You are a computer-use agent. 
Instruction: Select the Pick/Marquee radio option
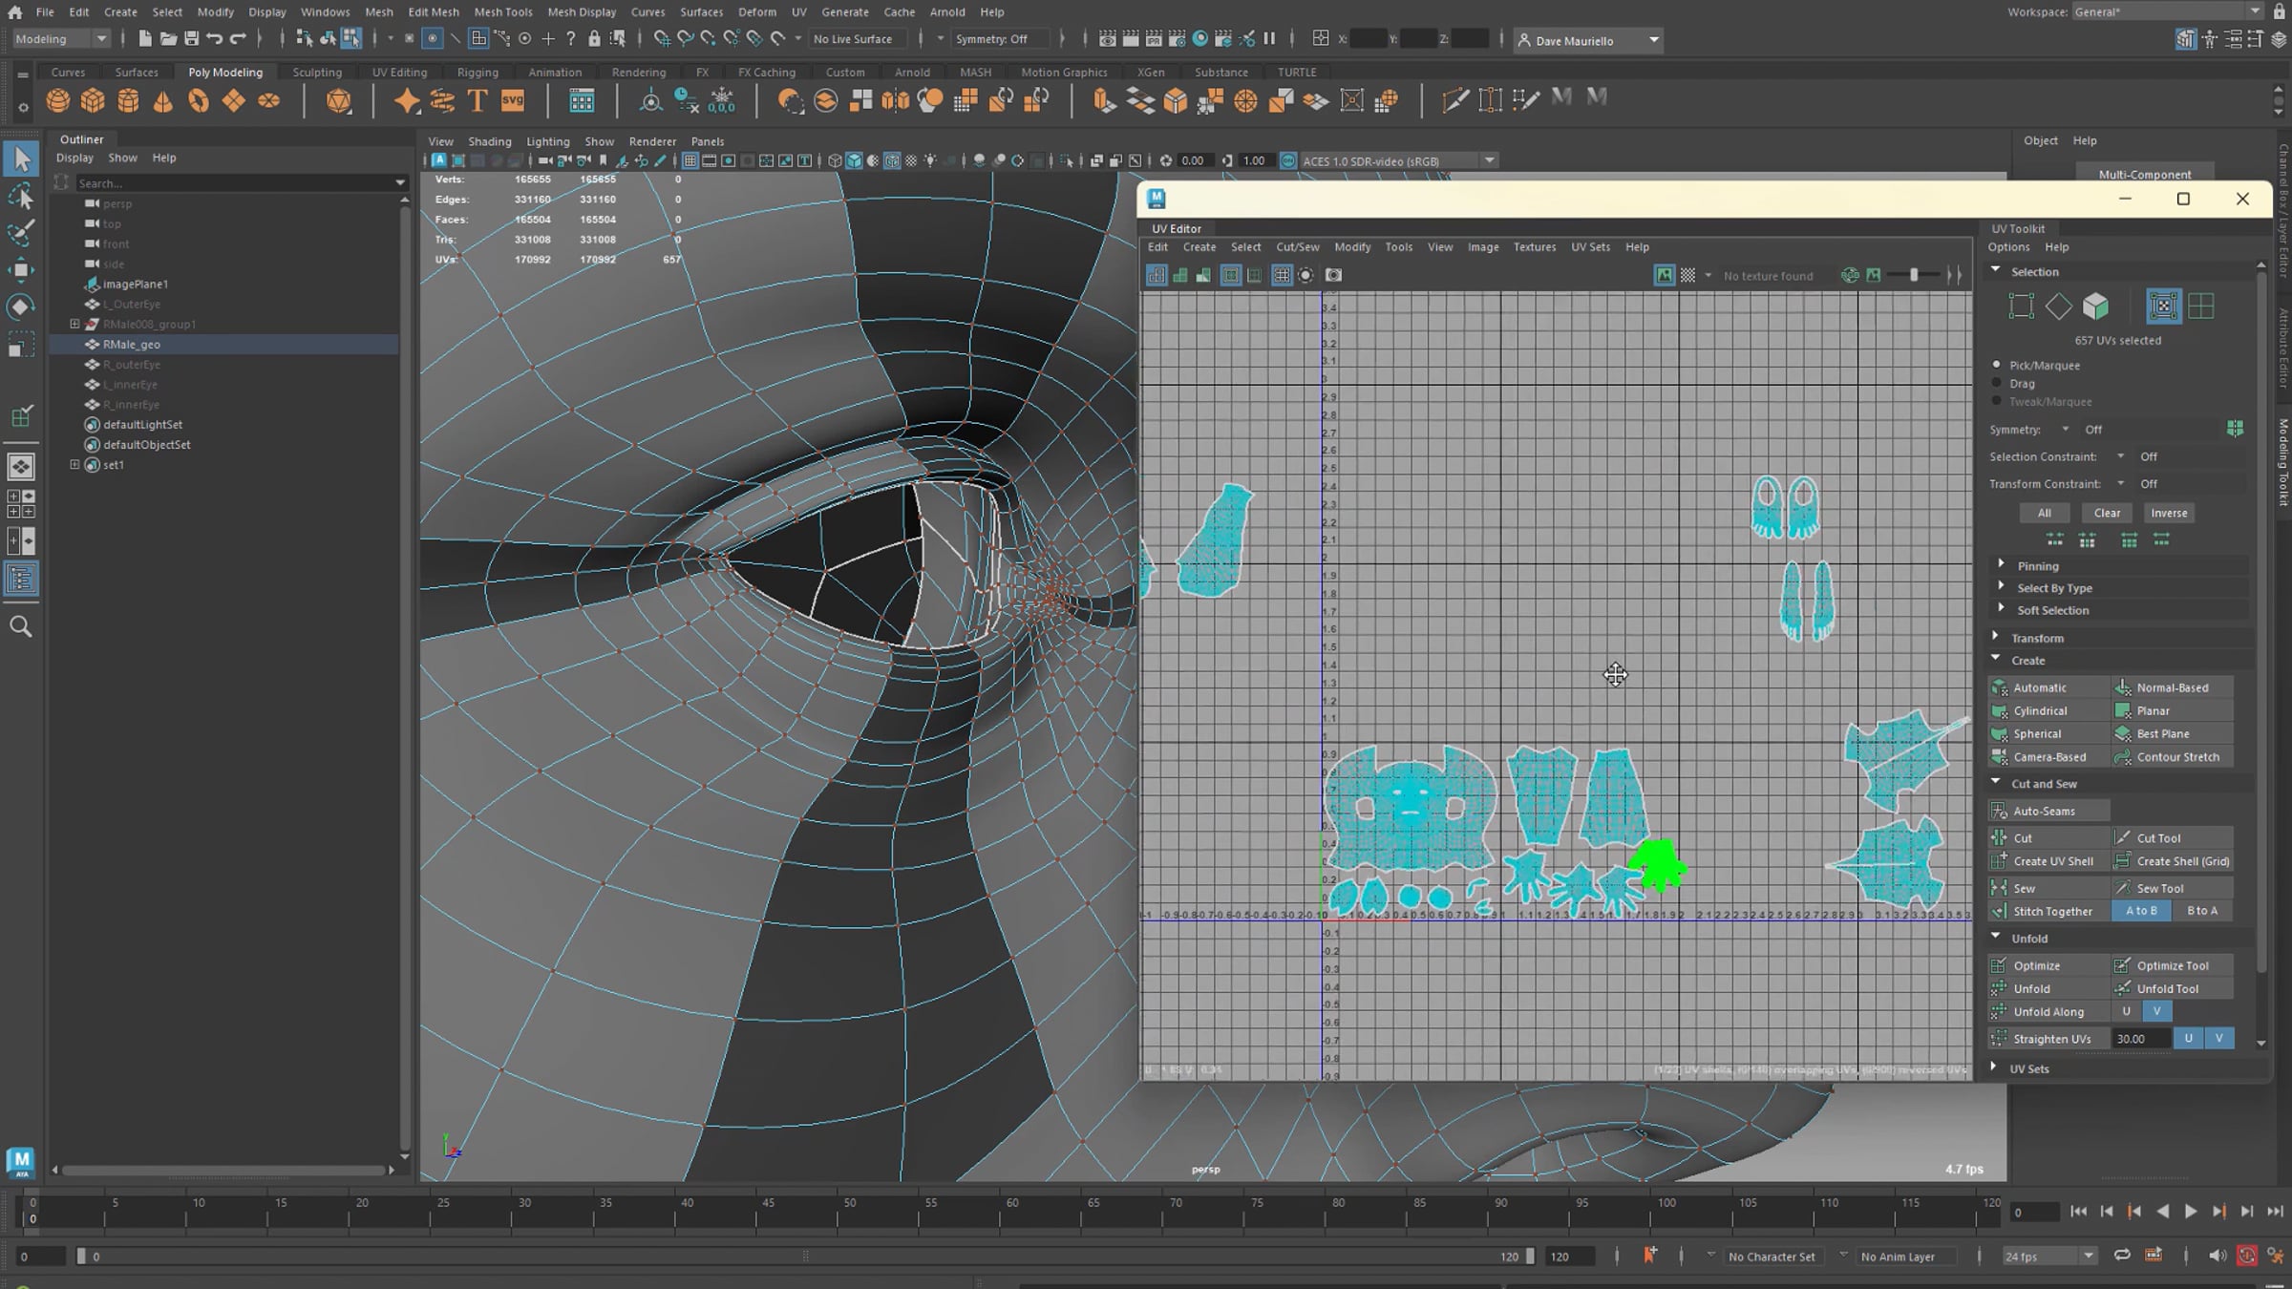coord(1997,365)
